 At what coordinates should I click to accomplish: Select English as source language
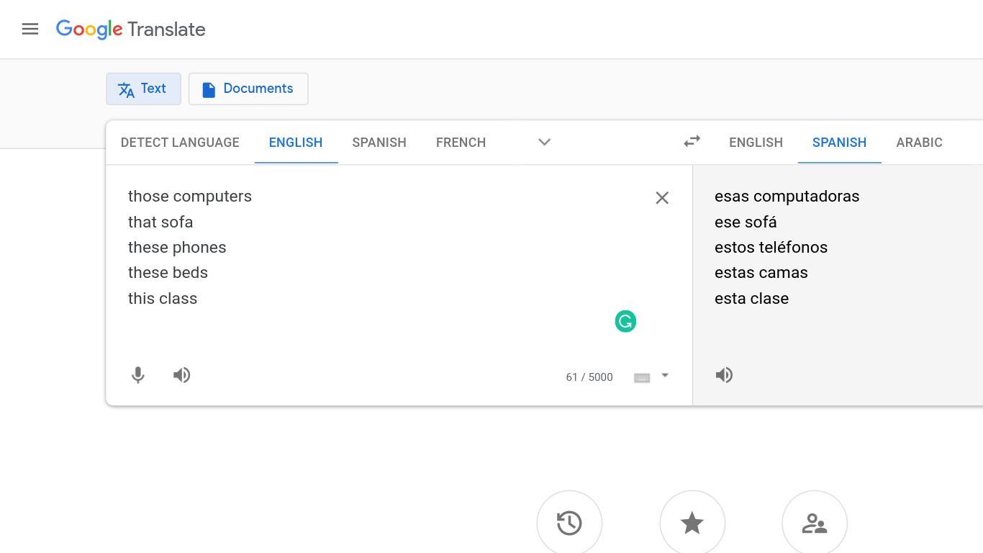point(296,143)
